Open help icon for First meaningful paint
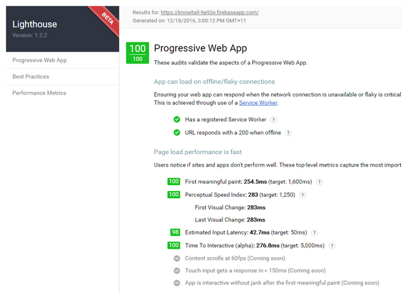Image resolution: width=415 pixels, height=294 pixels. click(320, 182)
